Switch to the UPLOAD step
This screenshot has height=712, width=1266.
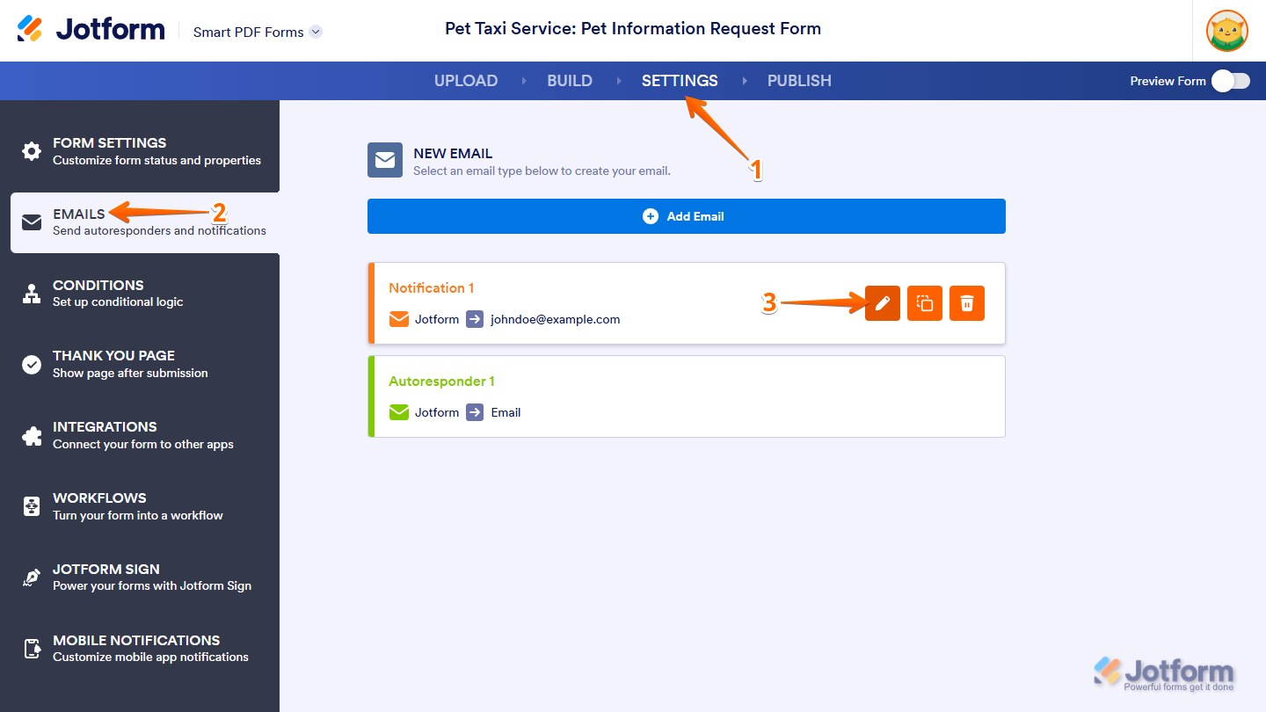pyautogui.click(x=466, y=81)
